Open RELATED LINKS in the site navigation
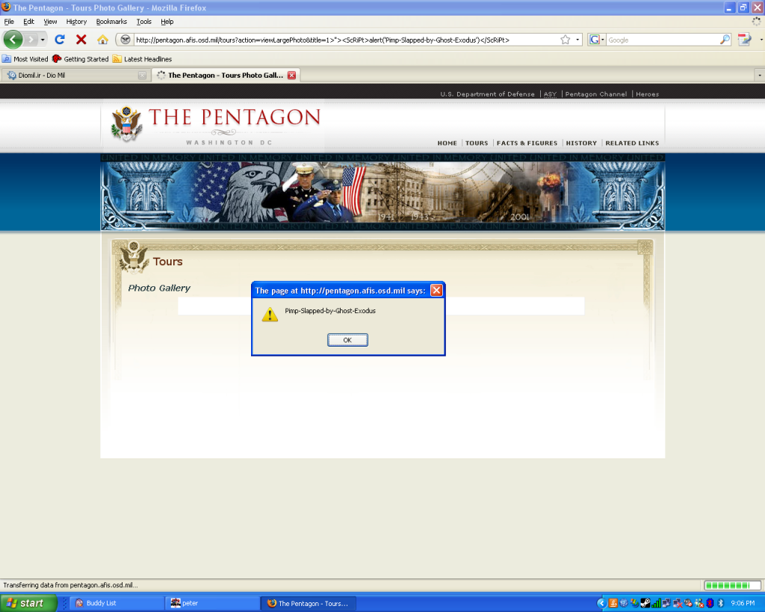The image size is (765, 612). click(x=632, y=143)
